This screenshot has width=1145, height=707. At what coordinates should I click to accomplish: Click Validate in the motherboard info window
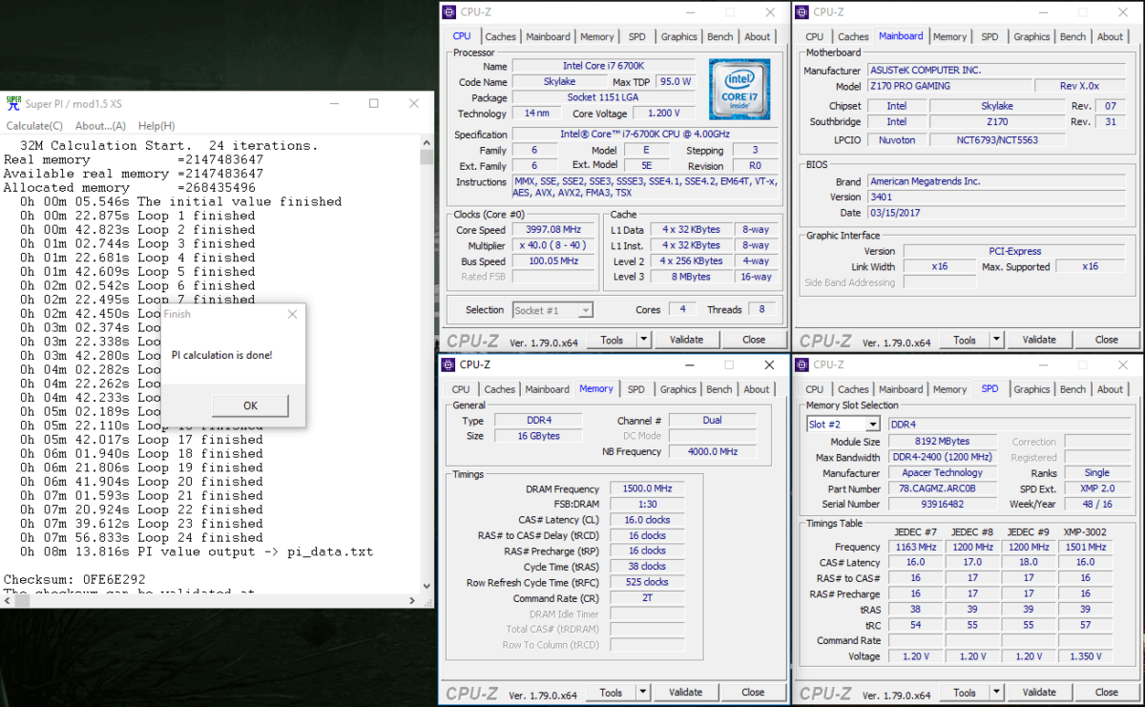point(1039,340)
